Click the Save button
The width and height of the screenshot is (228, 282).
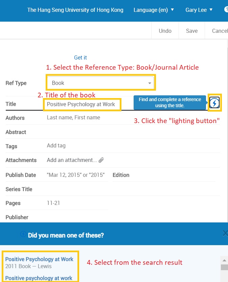click(x=192, y=31)
